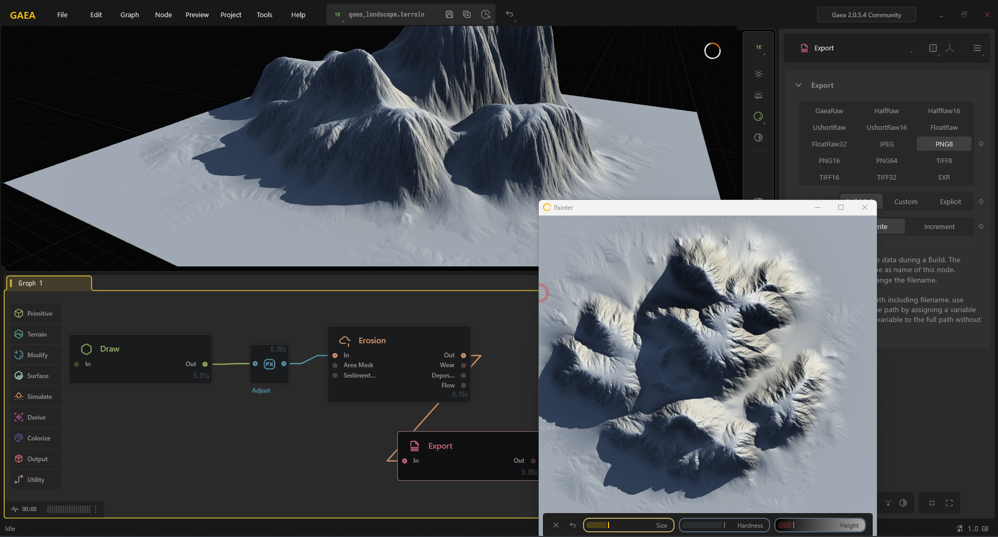Select the PNG16 export format
998x537 pixels.
829,160
